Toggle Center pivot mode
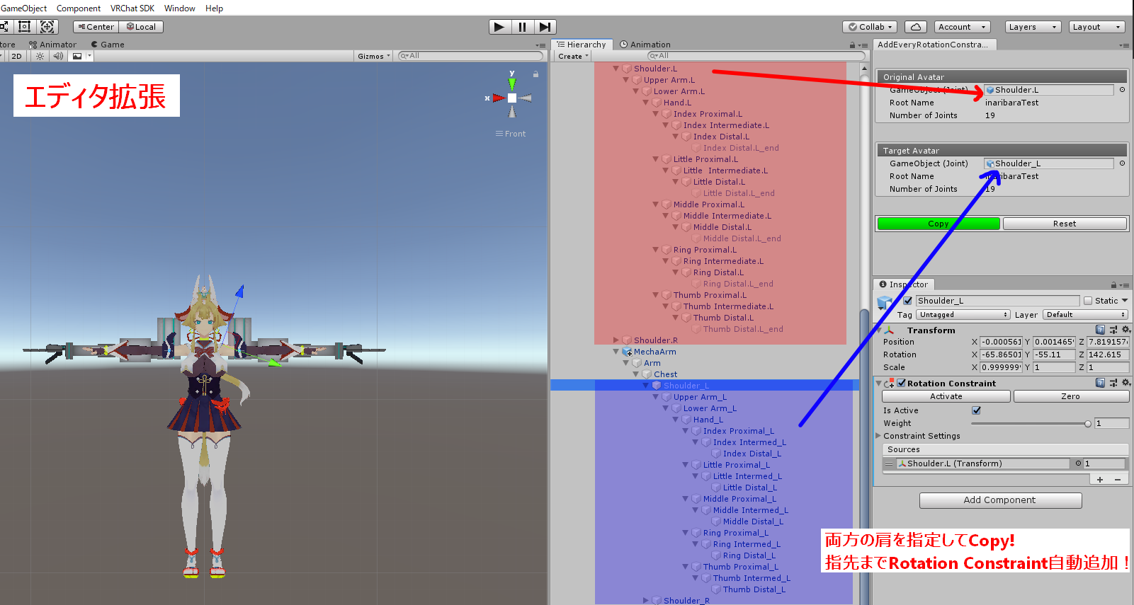The width and height of the screenshot is (1134, 605). [x=96, y=27]
